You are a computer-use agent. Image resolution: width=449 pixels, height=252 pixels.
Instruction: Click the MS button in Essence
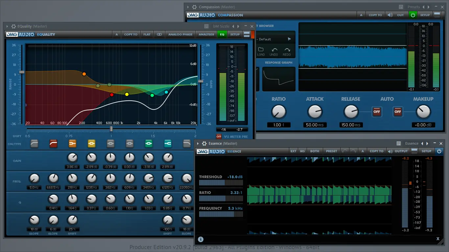point(302,151)
